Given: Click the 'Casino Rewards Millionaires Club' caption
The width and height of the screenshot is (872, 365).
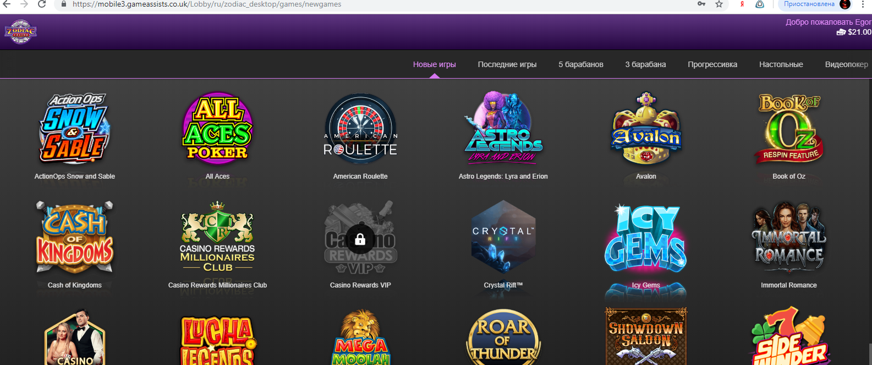Looking at the screenshot, I should [217, 285].
